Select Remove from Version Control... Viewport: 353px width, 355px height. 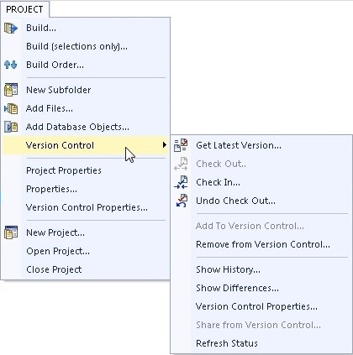(x=263, y=244)
